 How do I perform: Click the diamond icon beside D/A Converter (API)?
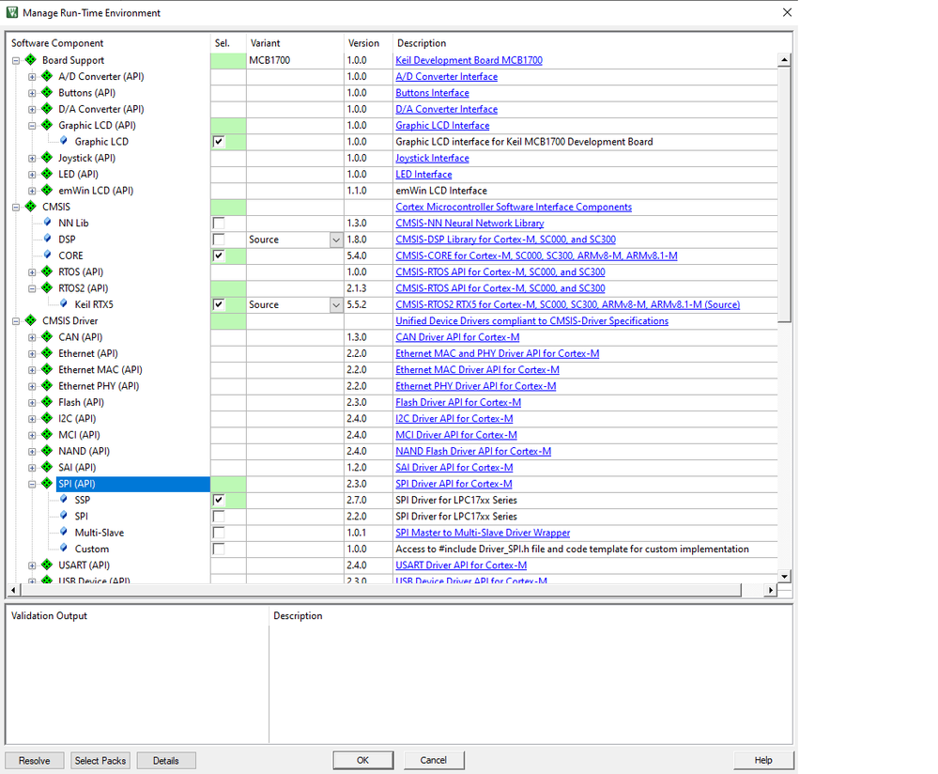[47, 108]
